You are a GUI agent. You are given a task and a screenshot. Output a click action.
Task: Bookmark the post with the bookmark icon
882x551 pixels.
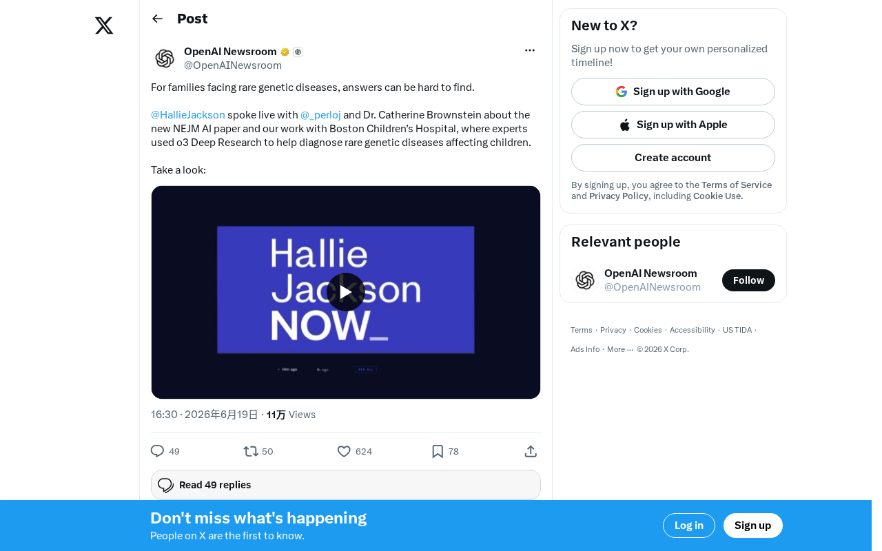(x=438, y=451)
